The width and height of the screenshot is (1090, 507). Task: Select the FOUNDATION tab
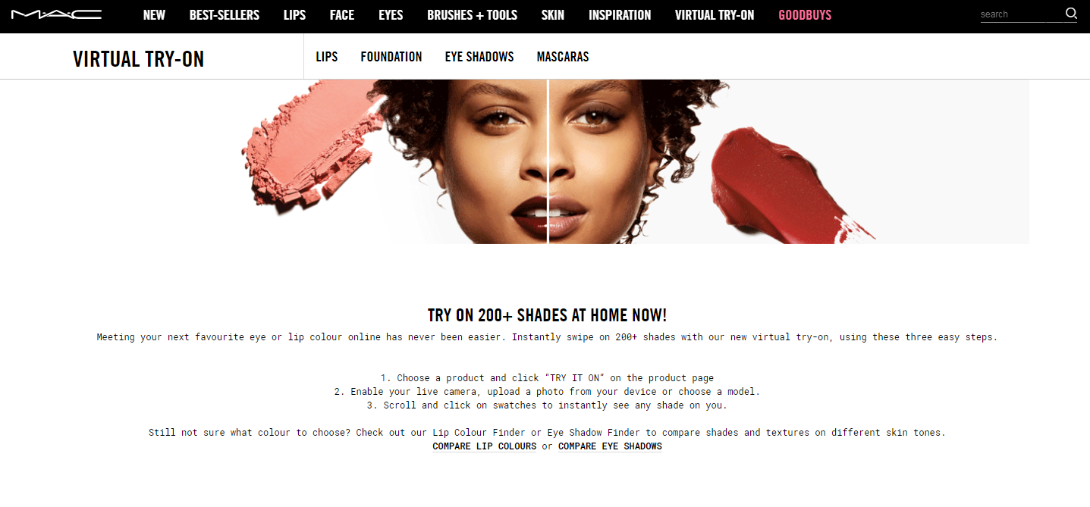pos(391,57)
